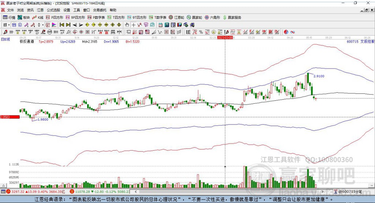Open the P四方形 tool
The image size is (375, 203).
(x=55, y=18)
